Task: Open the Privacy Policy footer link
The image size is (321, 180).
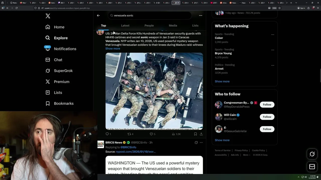Action: pos(241,150)
